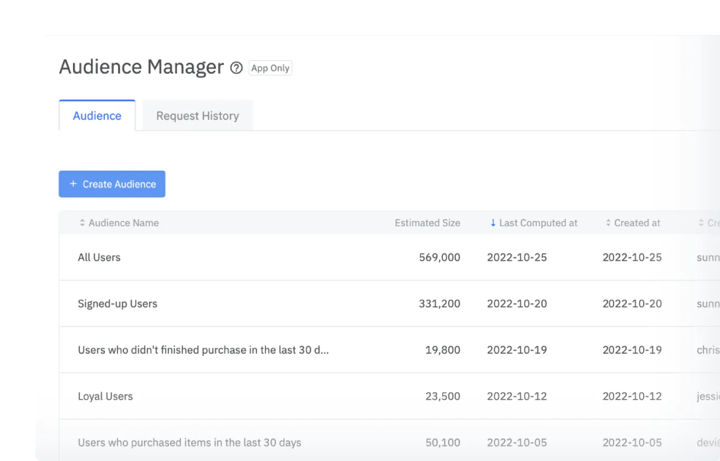Screen dimensions: 720x461
Task: Open the Audience Manager help icon
Action: coord(236,68)
